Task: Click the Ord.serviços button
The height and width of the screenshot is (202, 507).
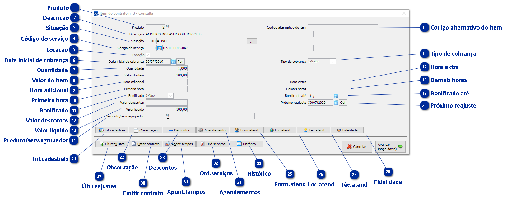Action: (213, 144)
